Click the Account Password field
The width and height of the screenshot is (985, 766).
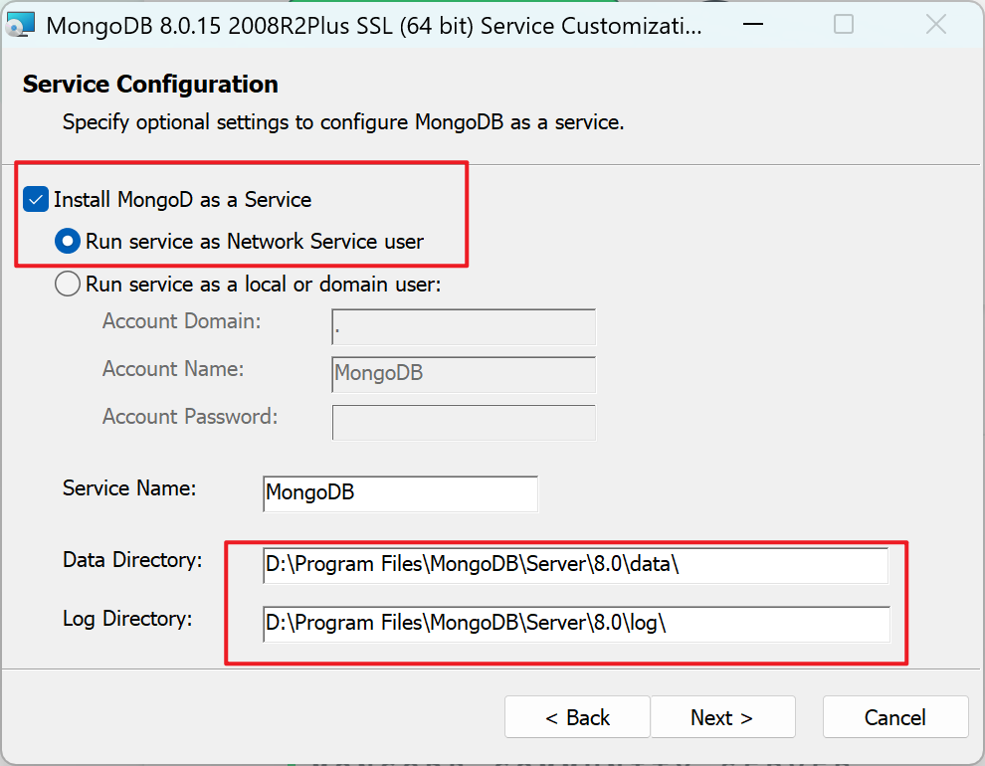point(464,423)
